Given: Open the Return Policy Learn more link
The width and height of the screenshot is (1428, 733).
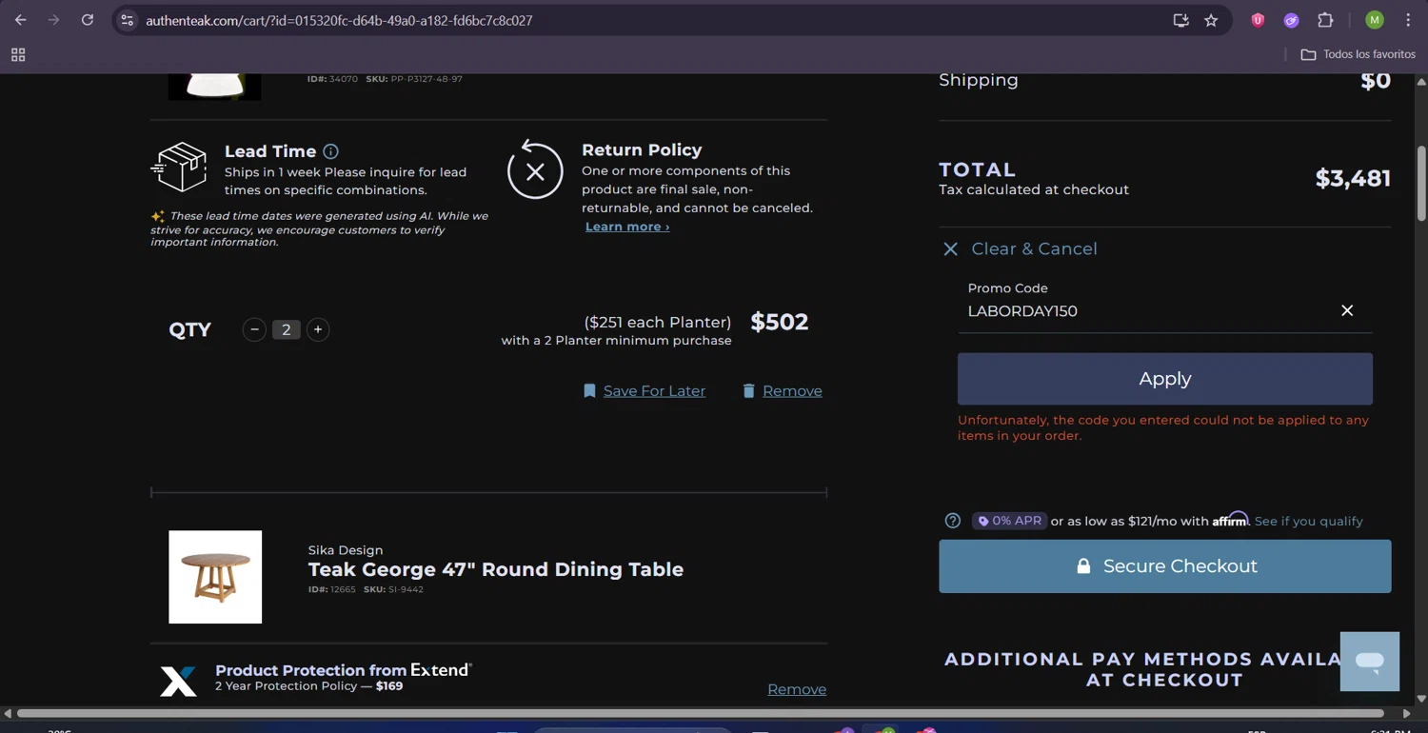Looking at the screenshot, I should tap(627, 227).
